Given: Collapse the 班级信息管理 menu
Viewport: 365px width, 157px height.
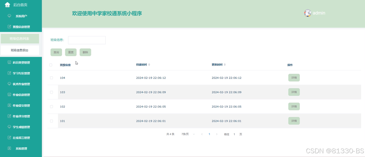Looking at the screenshot, I should click(21, 27).
